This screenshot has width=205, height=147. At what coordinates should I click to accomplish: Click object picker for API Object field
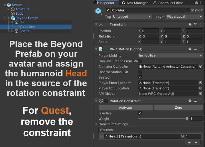(x=200, y=94)
